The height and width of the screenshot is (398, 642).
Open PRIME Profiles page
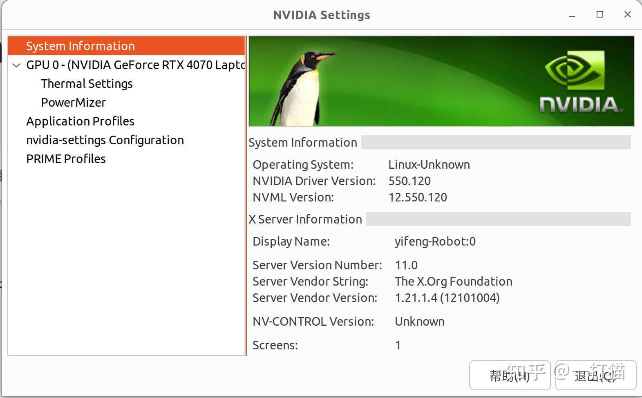[x=66, y=159]
